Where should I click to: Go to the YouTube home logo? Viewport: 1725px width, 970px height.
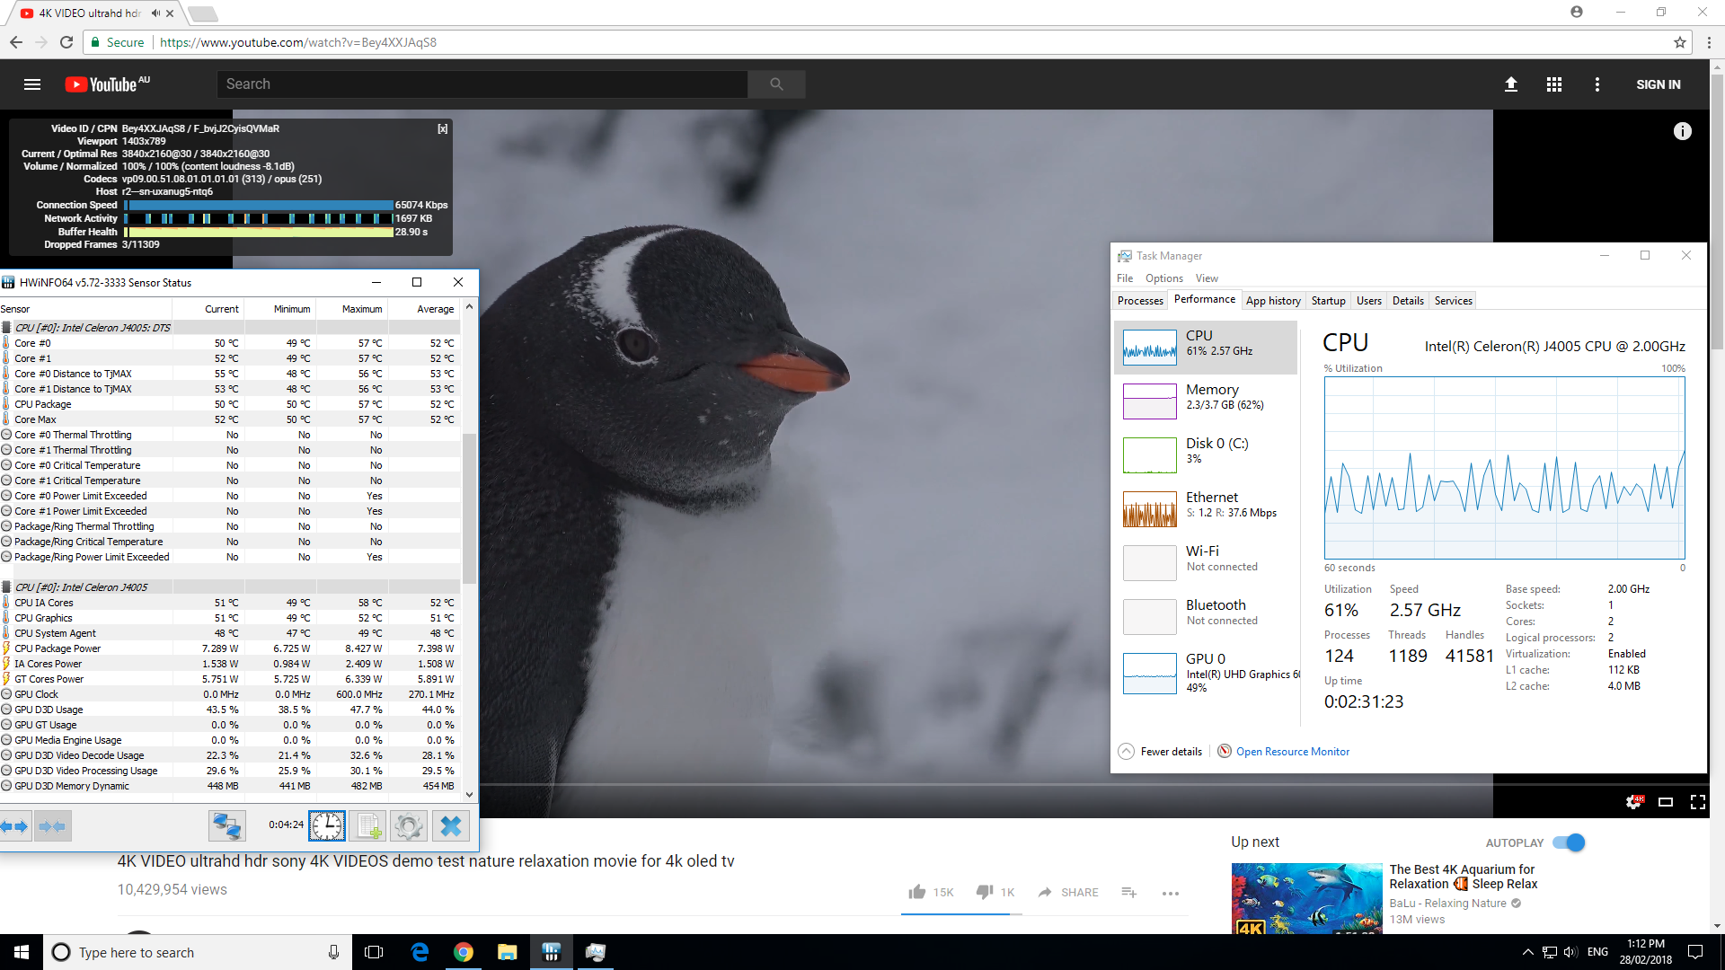coord(107,84)
